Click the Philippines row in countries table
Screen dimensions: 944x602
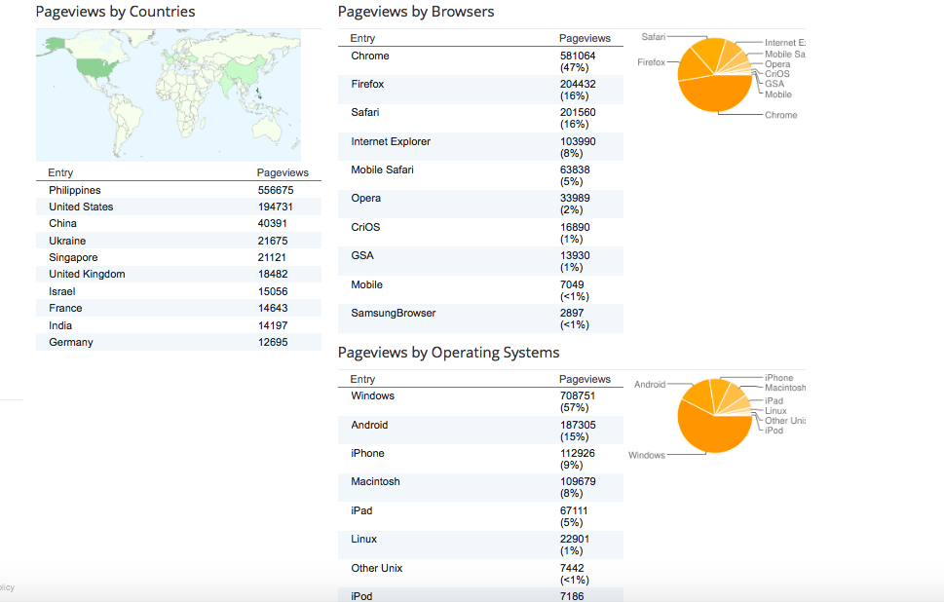(x=178, y=190)
